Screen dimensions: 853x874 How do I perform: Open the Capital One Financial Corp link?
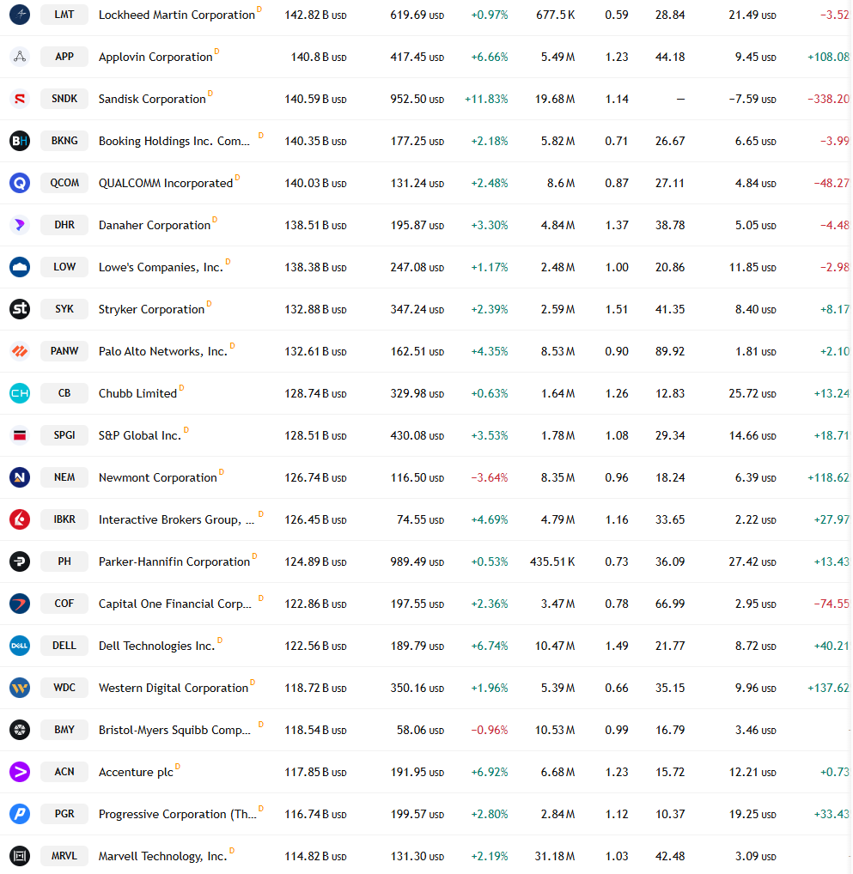[x=175, y=604]
